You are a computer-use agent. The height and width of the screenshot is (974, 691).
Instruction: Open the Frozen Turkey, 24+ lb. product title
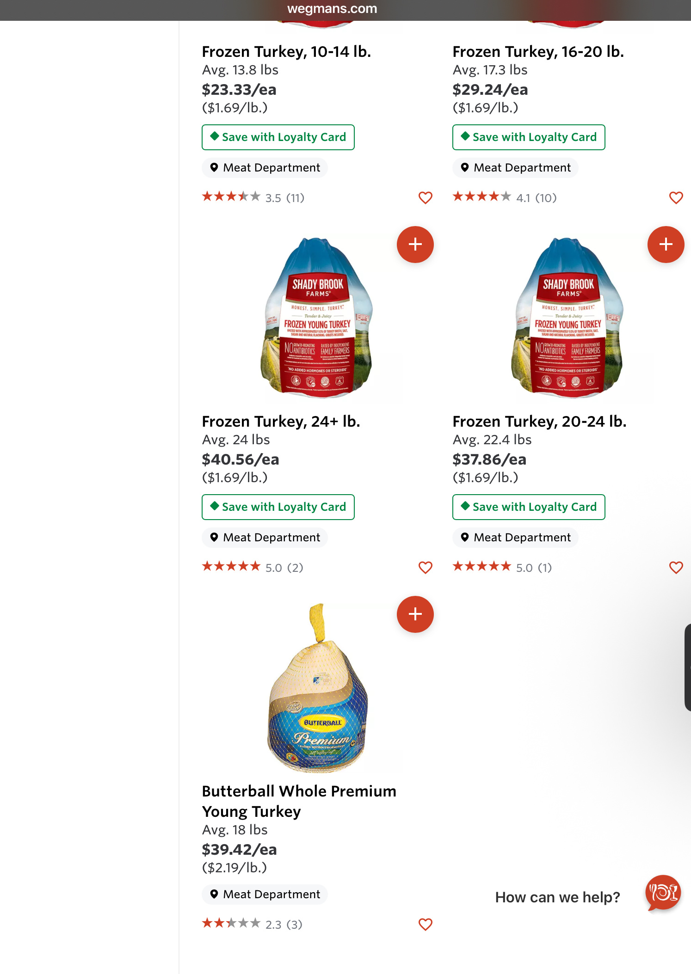click(x=281, y=422)
